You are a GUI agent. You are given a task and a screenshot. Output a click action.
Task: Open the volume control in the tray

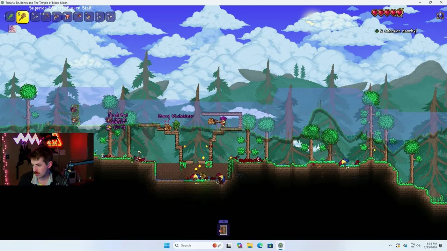[418, 245]
